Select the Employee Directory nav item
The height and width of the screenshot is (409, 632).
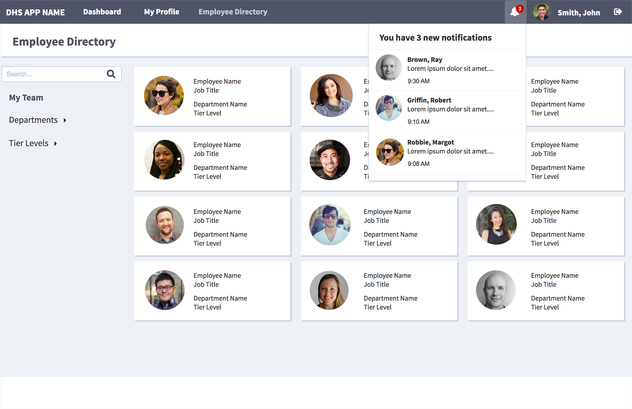tap(233, 12)
